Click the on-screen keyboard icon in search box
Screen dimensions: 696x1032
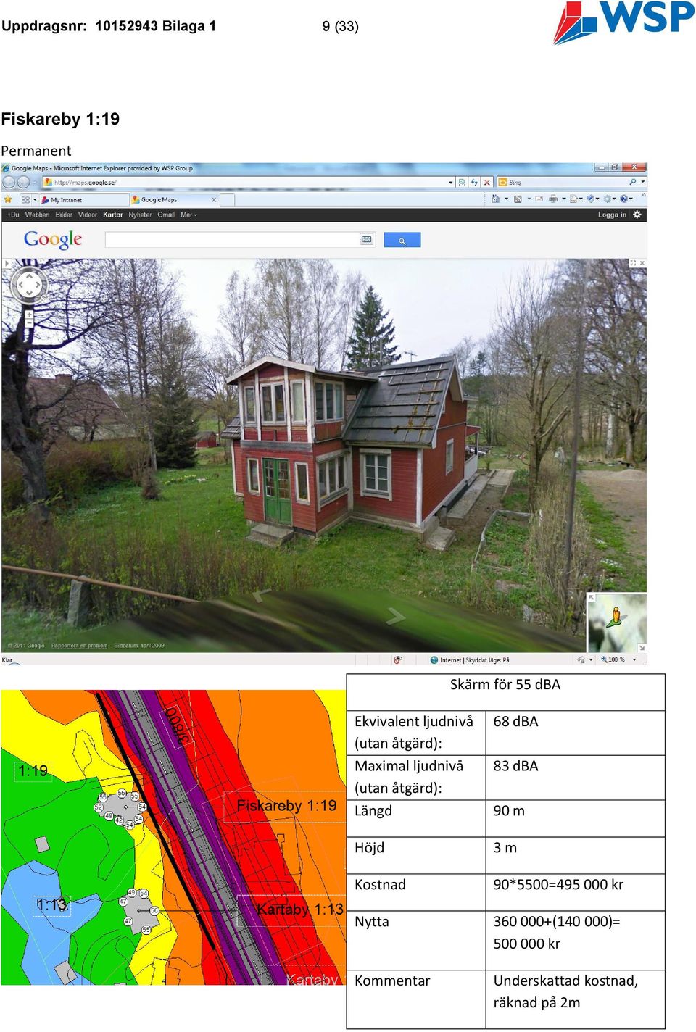366,239
